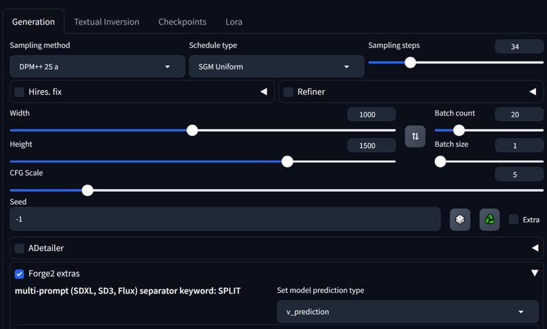Screen dimensions: 547x329
Task: Open the model prediction type dropdown
Action: [408, 311]
